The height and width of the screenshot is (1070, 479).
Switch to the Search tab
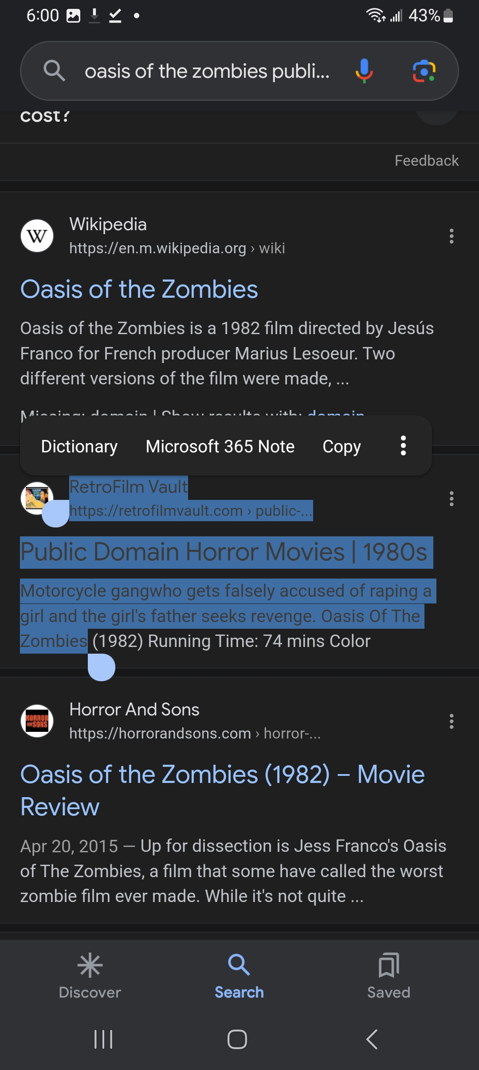[239, 976]
